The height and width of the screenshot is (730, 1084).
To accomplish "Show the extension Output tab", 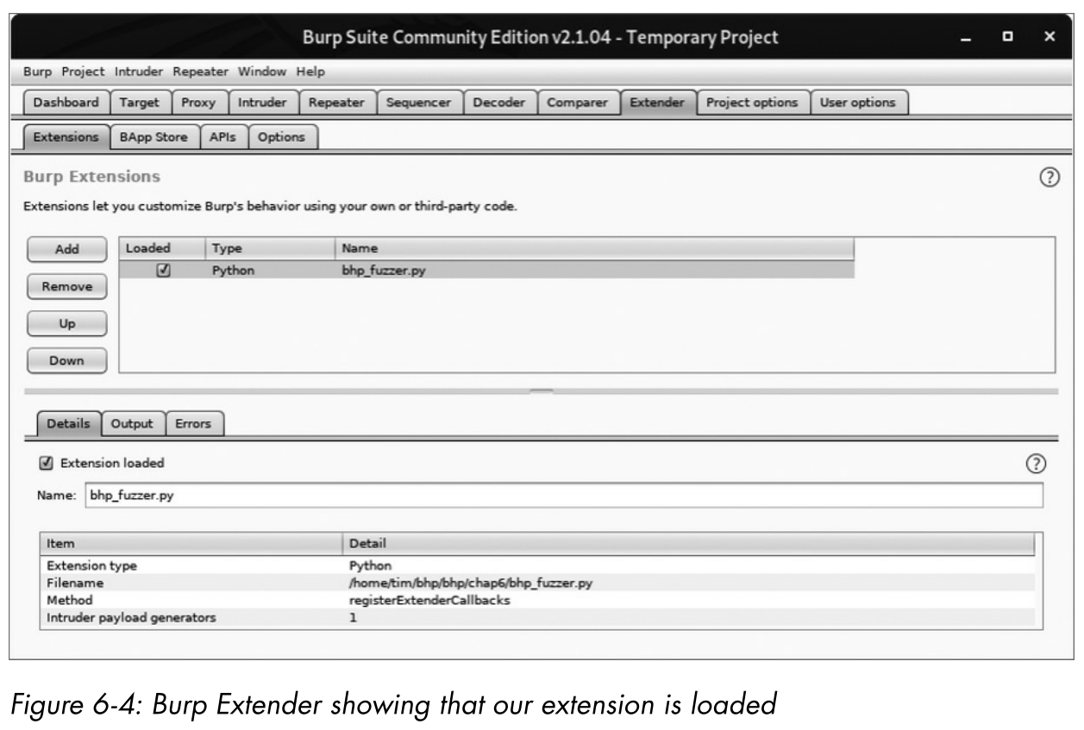I will [x=132, y=423].
